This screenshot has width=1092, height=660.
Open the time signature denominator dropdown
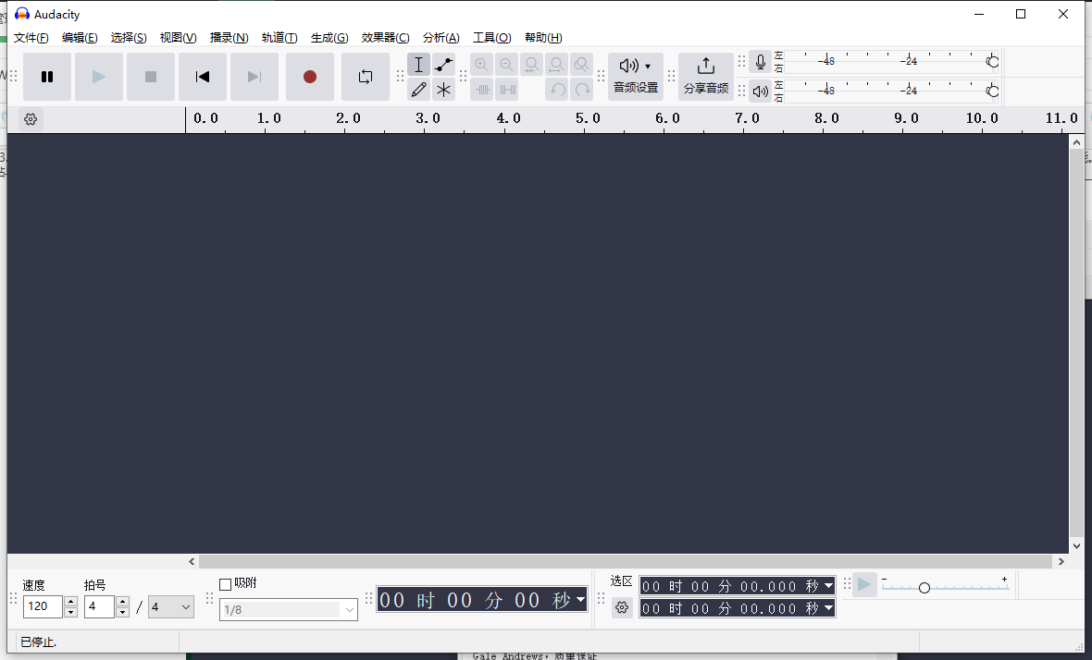(x=171, y=606)
